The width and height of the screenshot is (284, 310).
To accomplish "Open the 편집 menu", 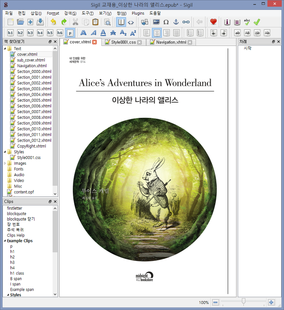I will pyautogui.click(x=22, y=13).
